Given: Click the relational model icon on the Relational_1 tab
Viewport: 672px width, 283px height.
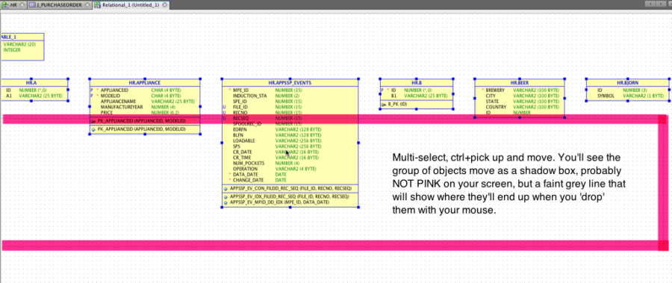Looking at the screenshot, I should 97,5.
